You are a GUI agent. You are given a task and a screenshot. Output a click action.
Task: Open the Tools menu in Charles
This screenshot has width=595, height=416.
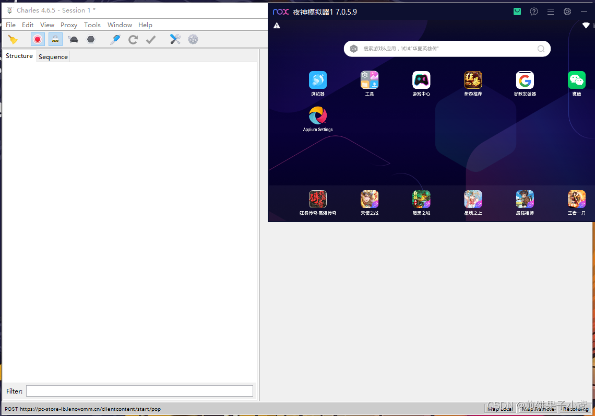pos(92,25)
